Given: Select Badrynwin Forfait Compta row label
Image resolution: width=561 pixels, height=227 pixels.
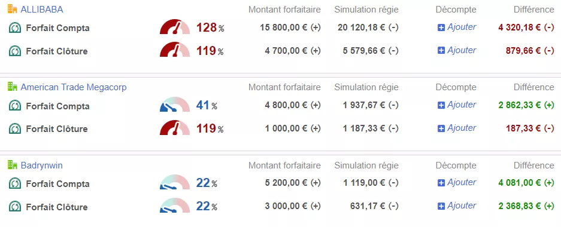Looking at the screenshot, I should pos(57,184).
